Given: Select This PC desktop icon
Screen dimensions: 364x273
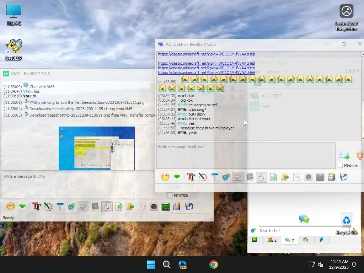Looking at the screenshot, I should point(14,15).
